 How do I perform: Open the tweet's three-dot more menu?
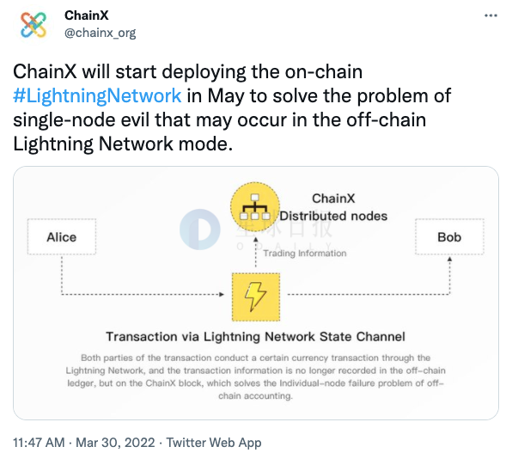(x=491, y=15)
